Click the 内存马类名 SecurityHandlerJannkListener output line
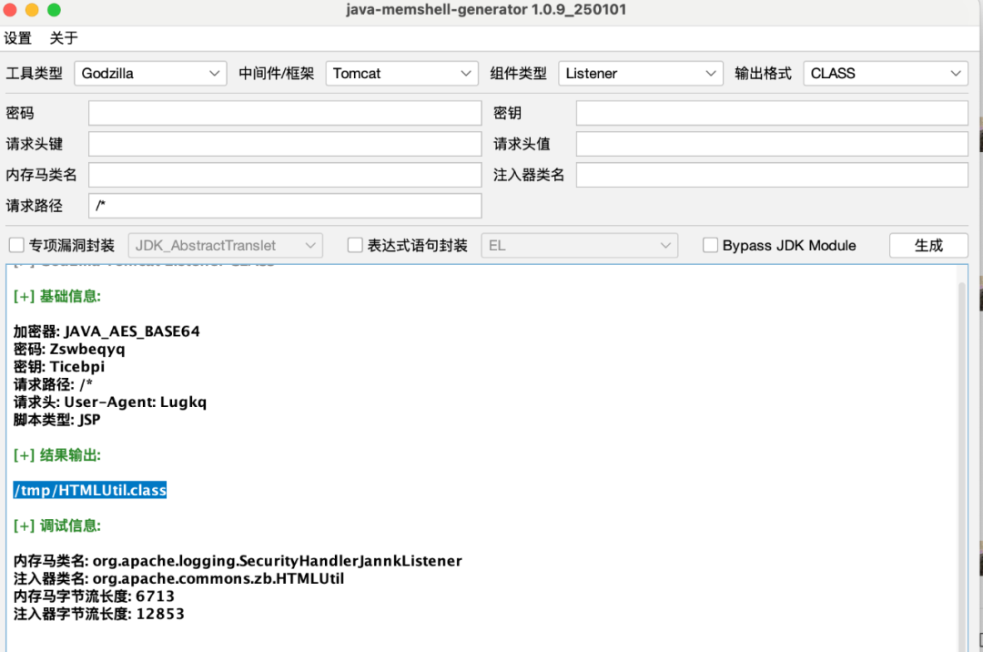Screen dimensions: 983x652 click(238, 560)
